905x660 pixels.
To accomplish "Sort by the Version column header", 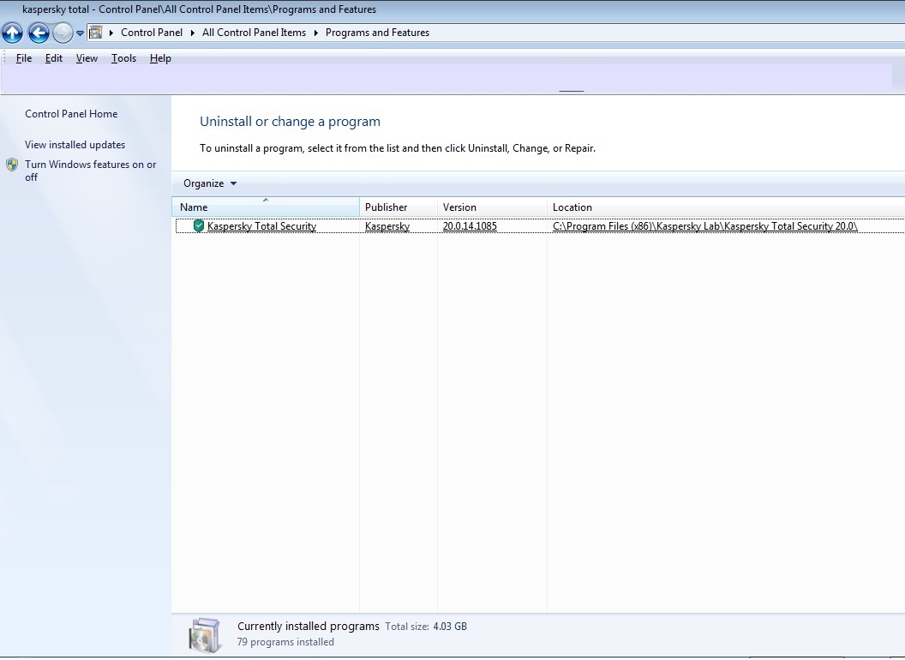I will pyautogui.click(x=492, y=207).
